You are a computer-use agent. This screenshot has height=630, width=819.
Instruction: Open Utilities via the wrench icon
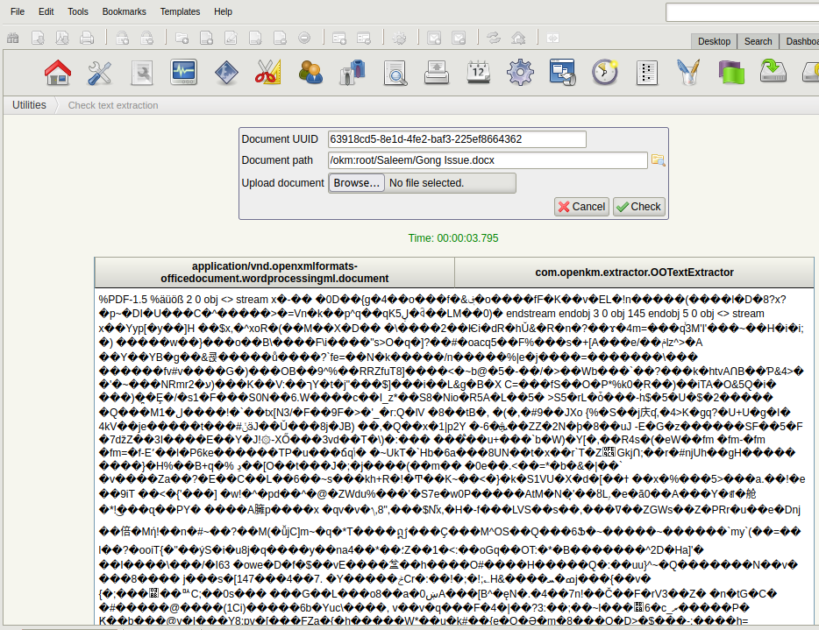99,73
